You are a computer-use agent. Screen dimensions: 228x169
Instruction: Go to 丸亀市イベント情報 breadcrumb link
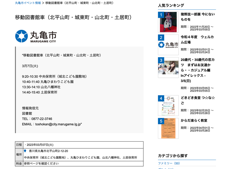28,3
